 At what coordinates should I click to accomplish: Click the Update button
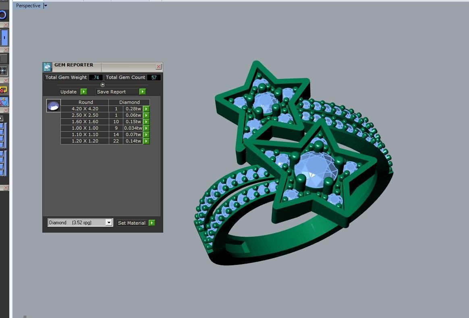[x=73, y=92]
